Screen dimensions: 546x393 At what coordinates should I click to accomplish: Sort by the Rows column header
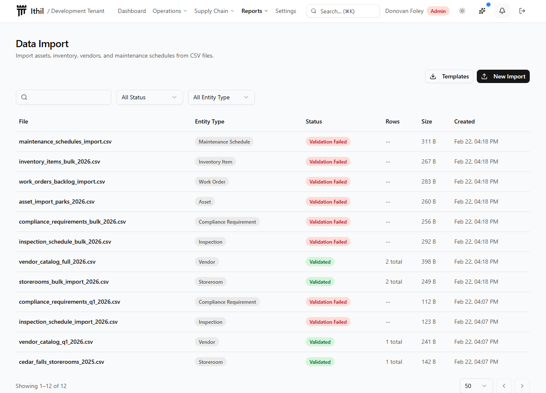393,121
